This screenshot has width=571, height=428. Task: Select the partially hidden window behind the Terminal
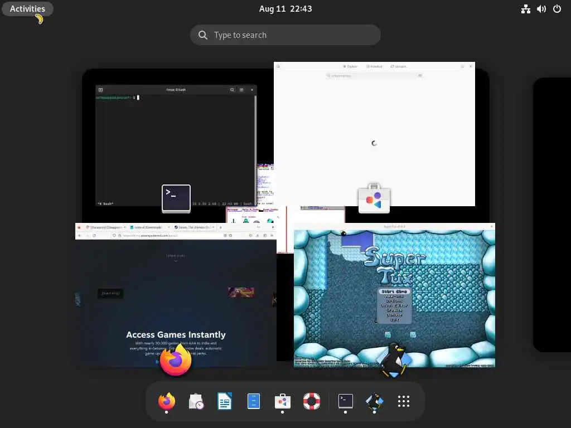click(x=265, y=186)
